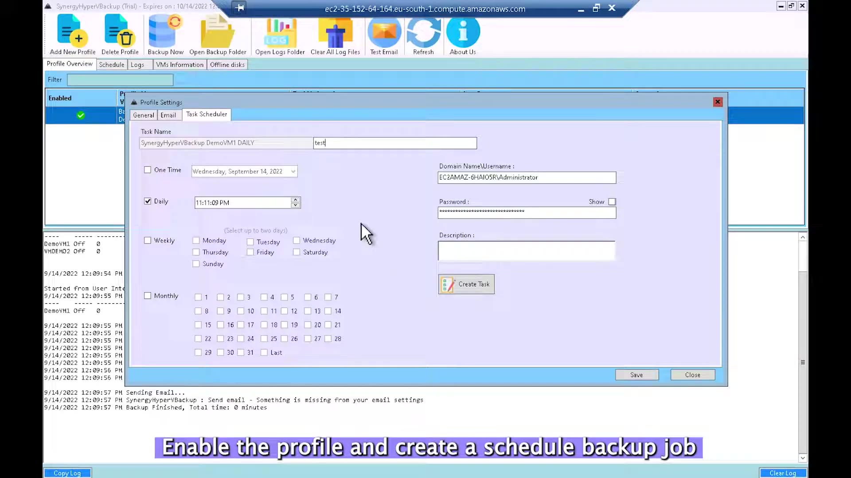Check Wednesday in the weekly schedule
The height and width of the screenshot is (478, 851).
point(297,240)
